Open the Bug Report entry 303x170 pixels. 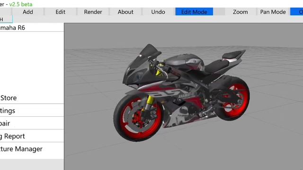pyautogui.click(x=32, y=136)
